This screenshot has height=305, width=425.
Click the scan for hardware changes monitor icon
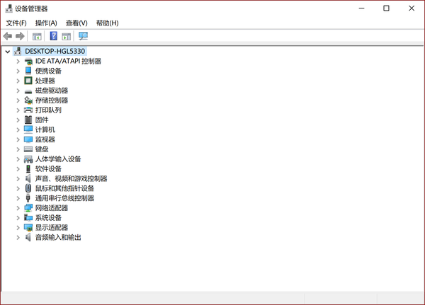tap(83, 36)
